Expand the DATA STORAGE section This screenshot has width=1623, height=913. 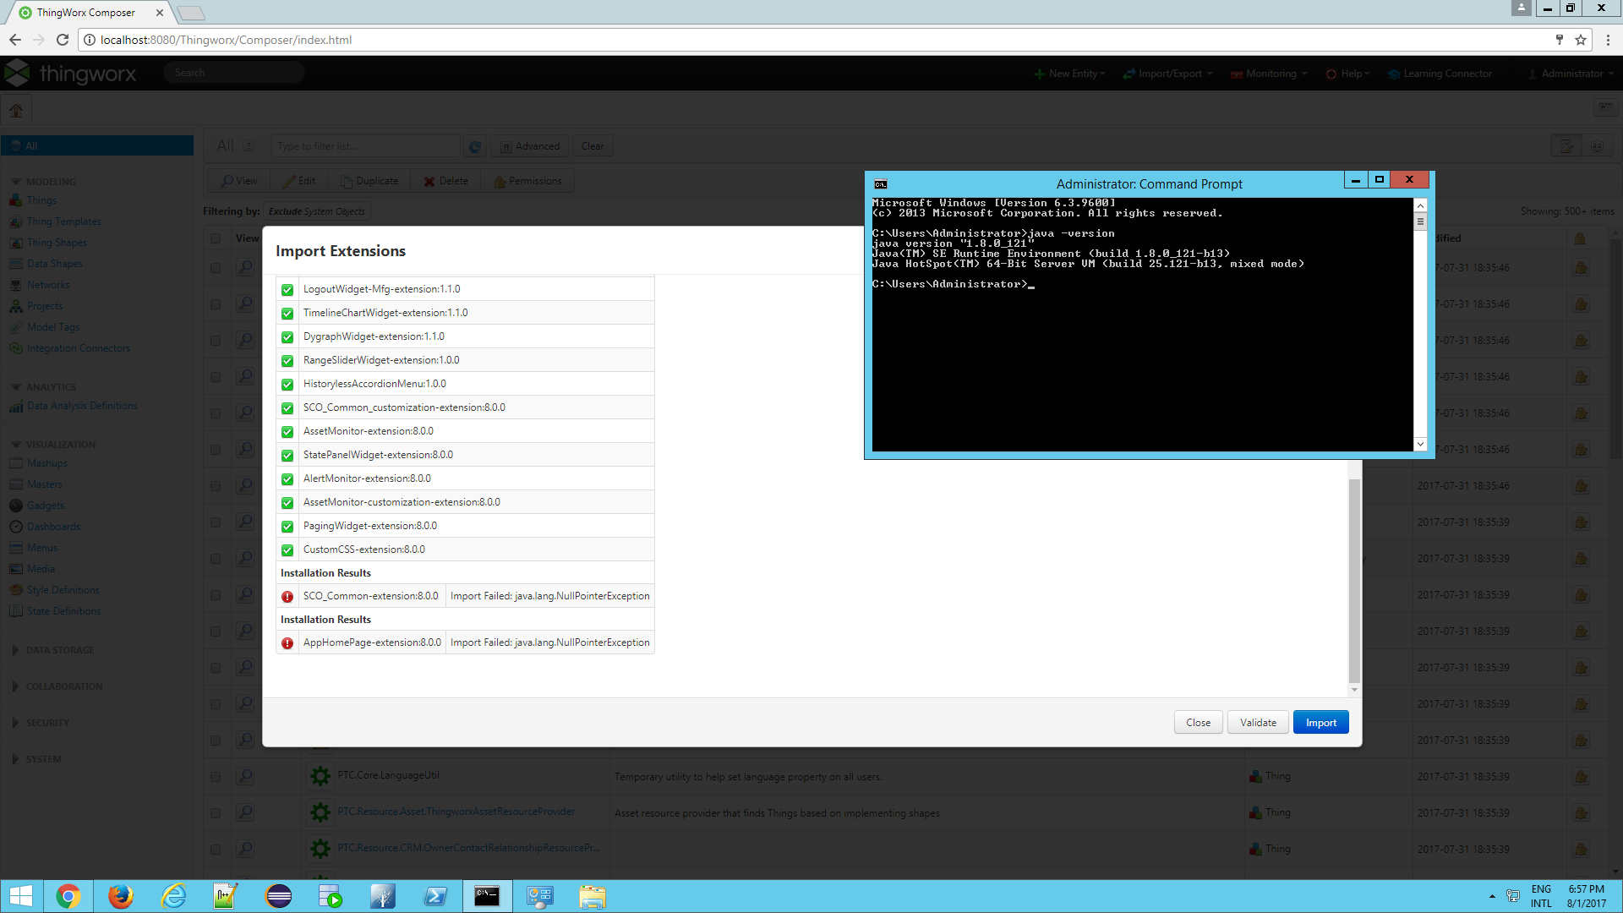(59, 650)
